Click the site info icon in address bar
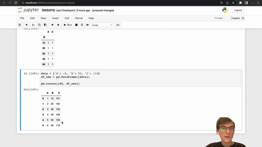Screen dimensions: 262x147 23,3
